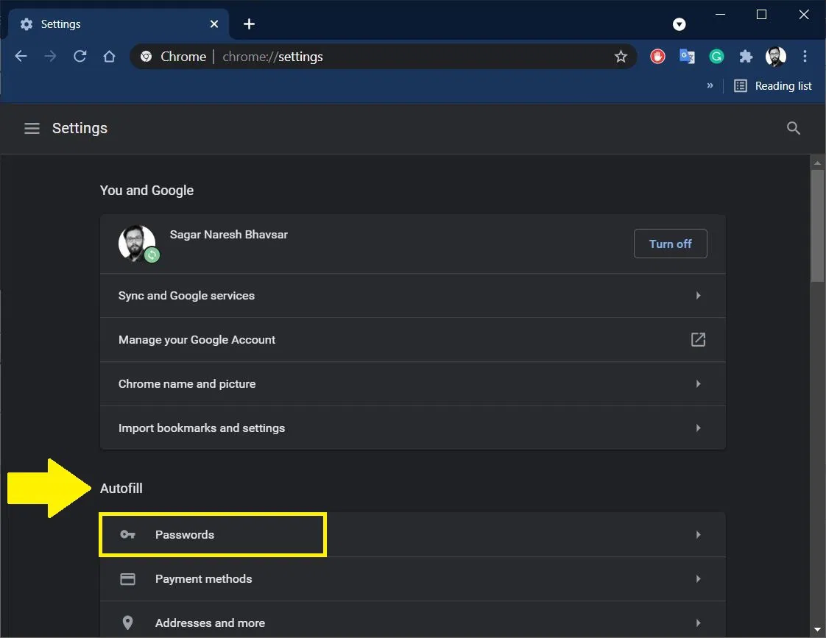Bookmark this page with the star icon

[621, 56]
